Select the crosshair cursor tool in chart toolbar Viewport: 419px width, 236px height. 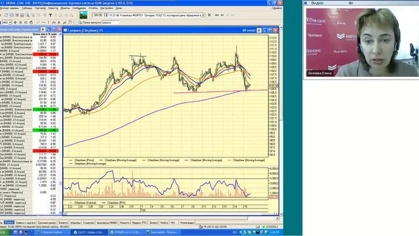tap(15, 22)
